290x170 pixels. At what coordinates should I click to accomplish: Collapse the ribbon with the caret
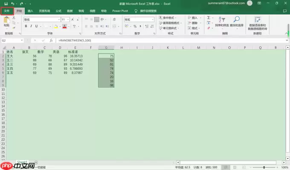point(286,34)
